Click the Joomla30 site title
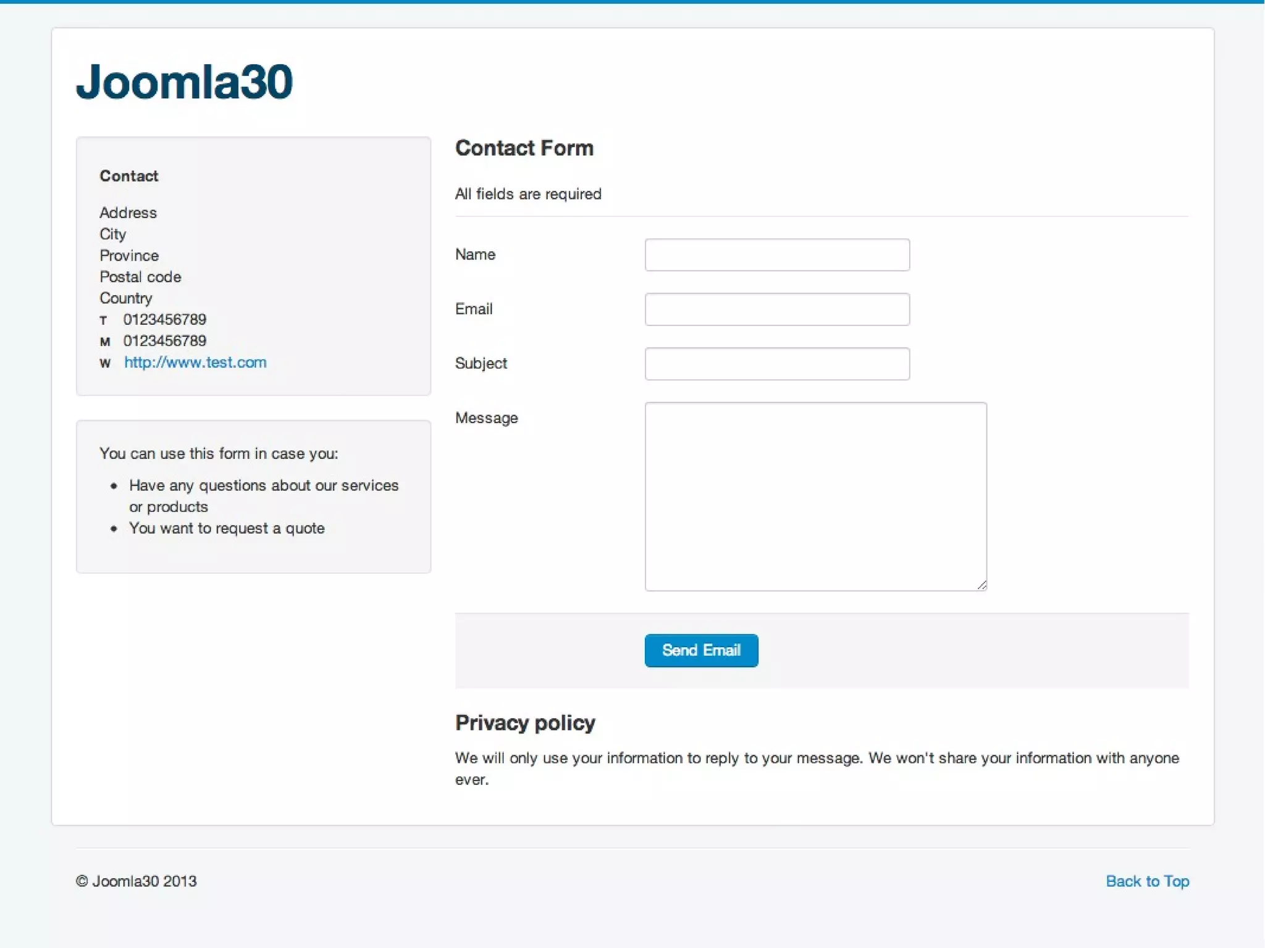Viewport: 1265px width, 948px height. pos(183,82)
